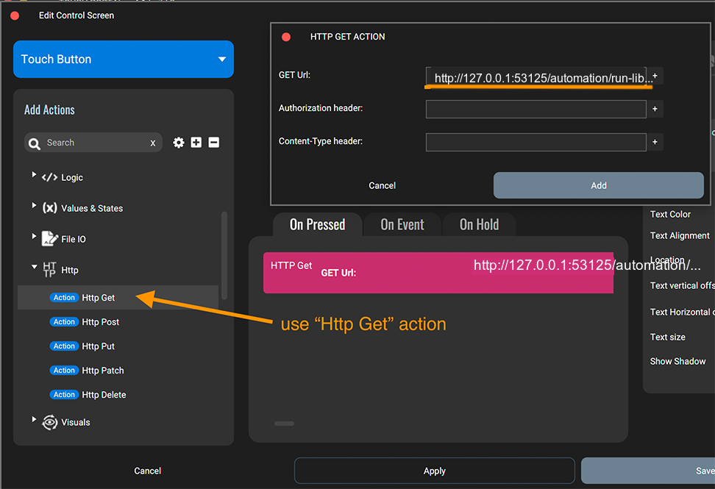Expand the Visuals category
The height and width of the screenshot is (489, 715).
pos(34,419)
